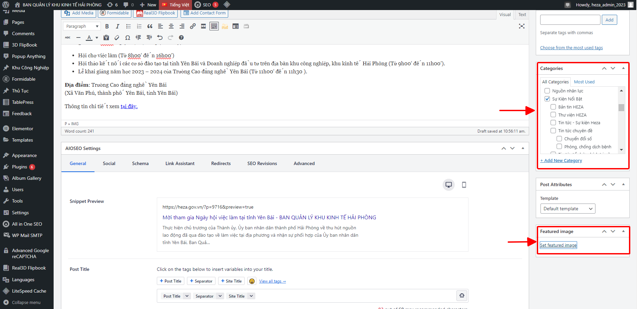The width and height of the screenshot is (637, 309).
Task: Click the insert link icon
Action: point(193,26)
